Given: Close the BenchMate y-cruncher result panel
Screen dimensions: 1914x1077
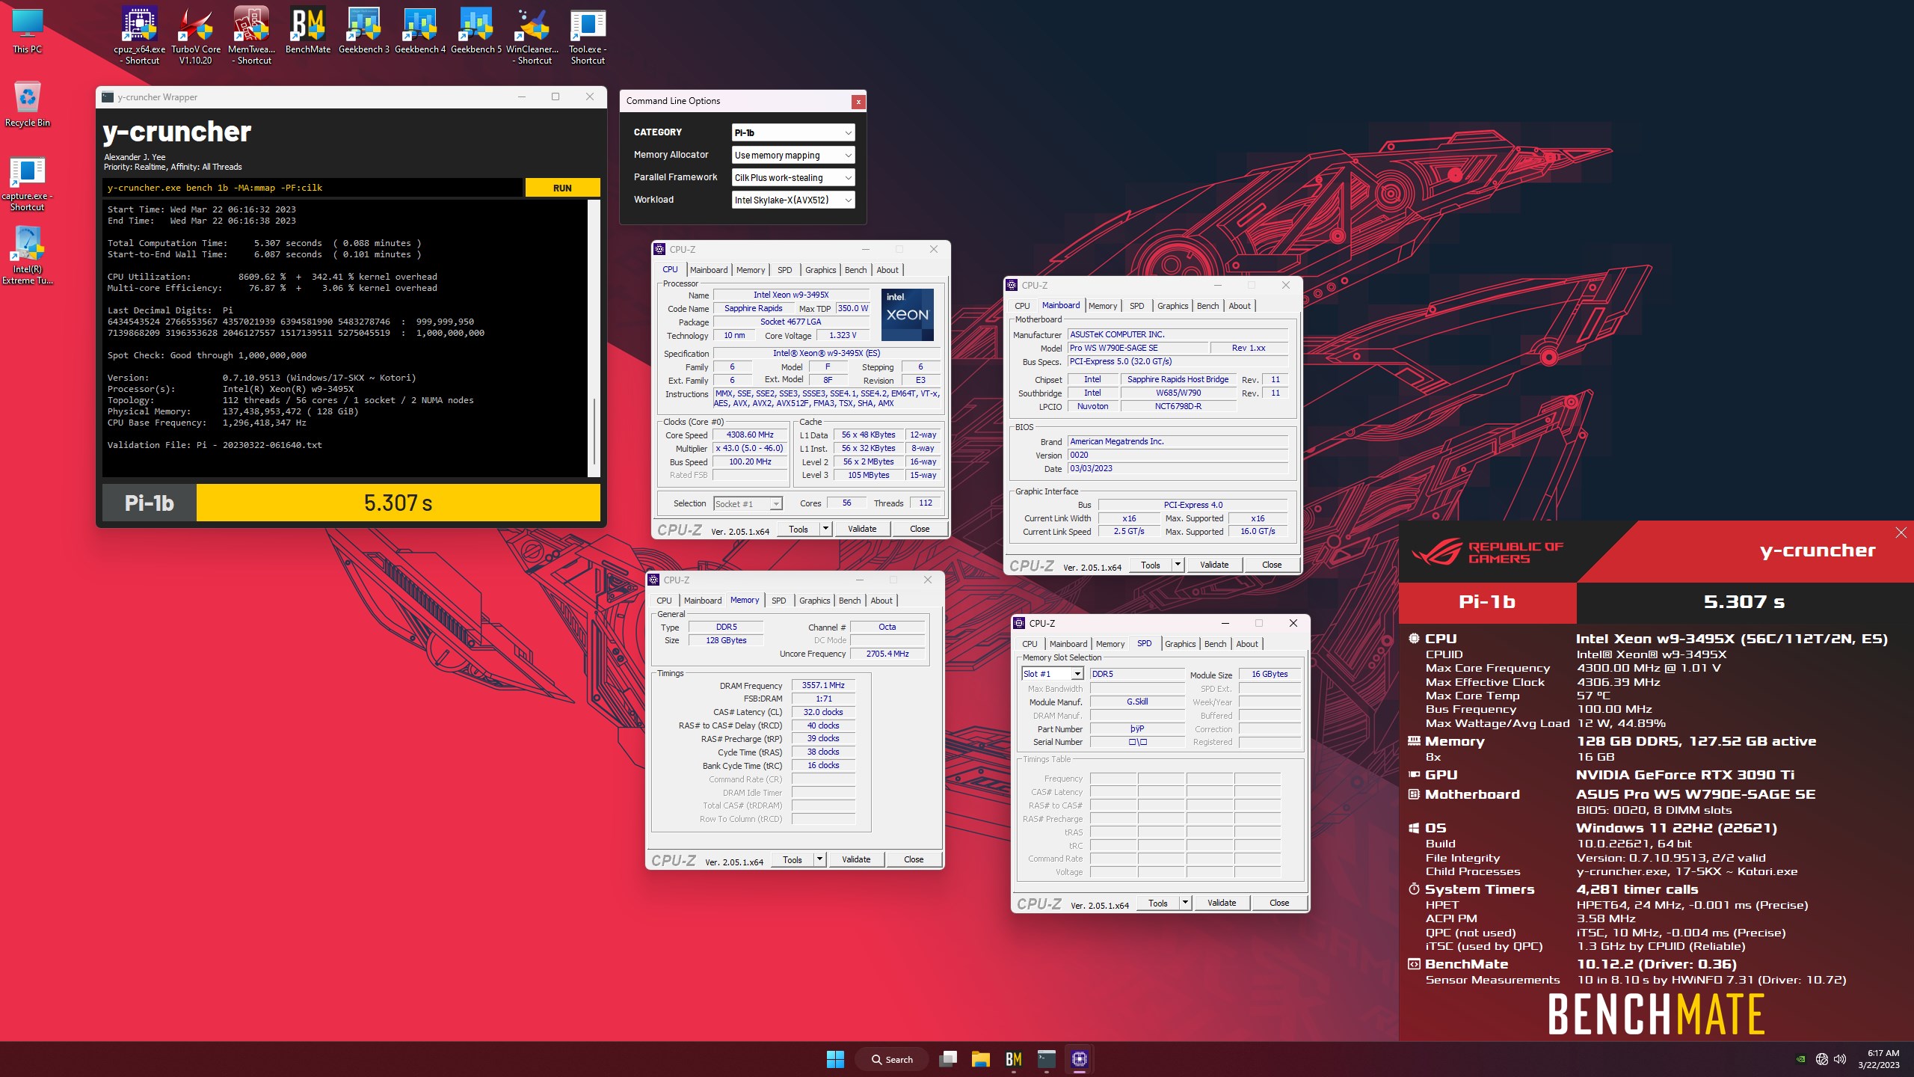Looking at the screenshot, I should (x=1901, y=533).
